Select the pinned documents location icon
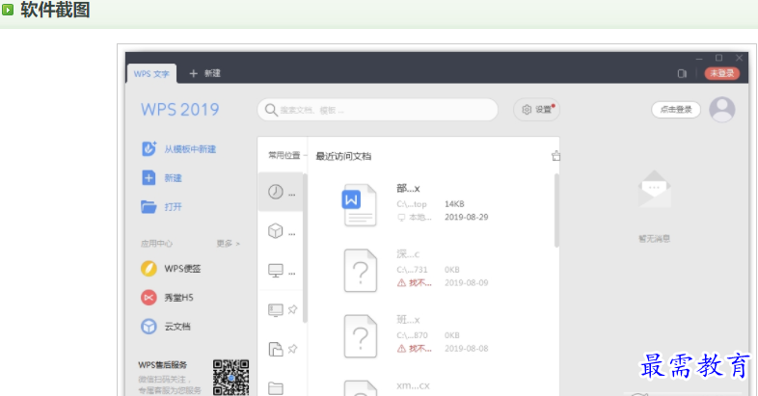The width and height of the screenshot is (758, 396). coord(276,349)
